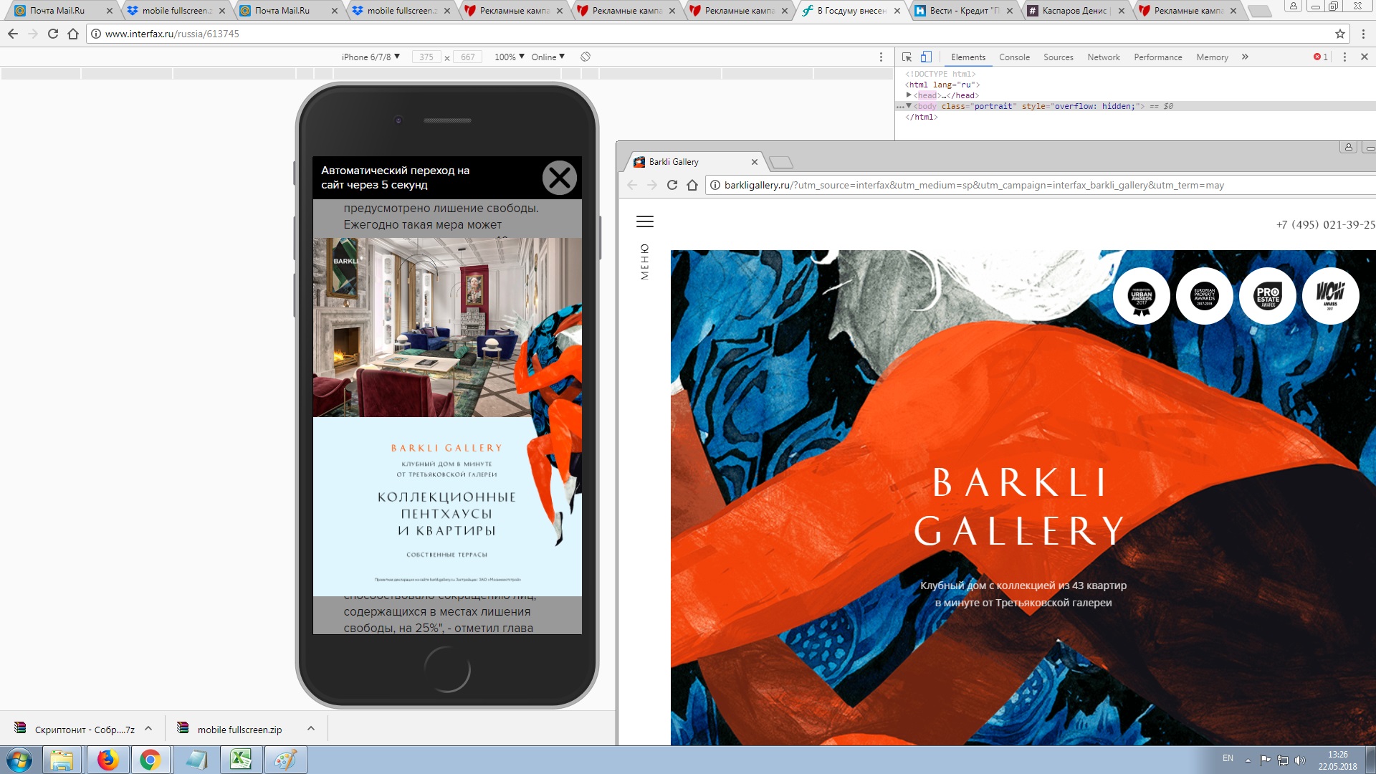The width and height of the screenshot is (1376, 774).
Task: Open hamburger menu on Barkli Gallery site
Action: click(x=645, y=221)
